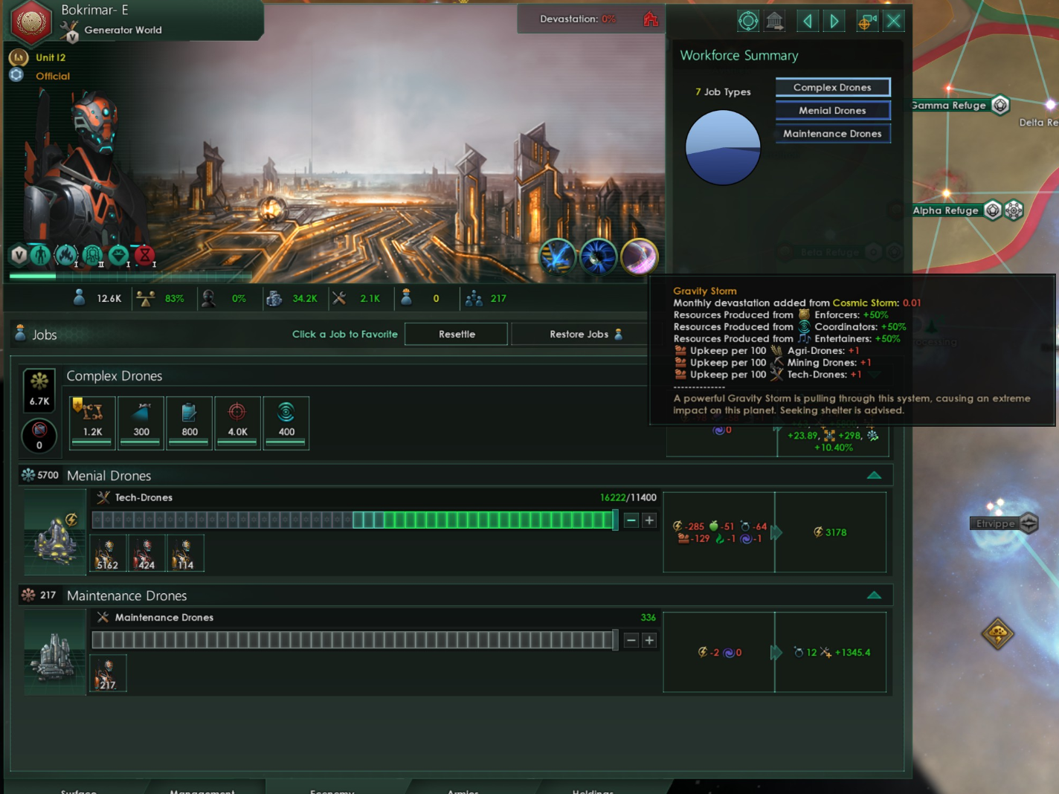1059x794 pixels.
Task: Go to next planet with right arrow
Action: [834, 21]
